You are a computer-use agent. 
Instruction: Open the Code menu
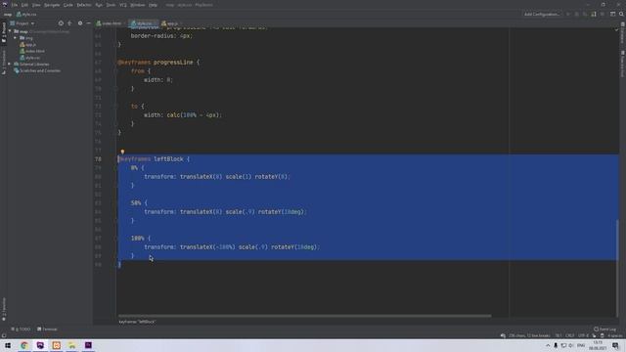tap(68, 5)
